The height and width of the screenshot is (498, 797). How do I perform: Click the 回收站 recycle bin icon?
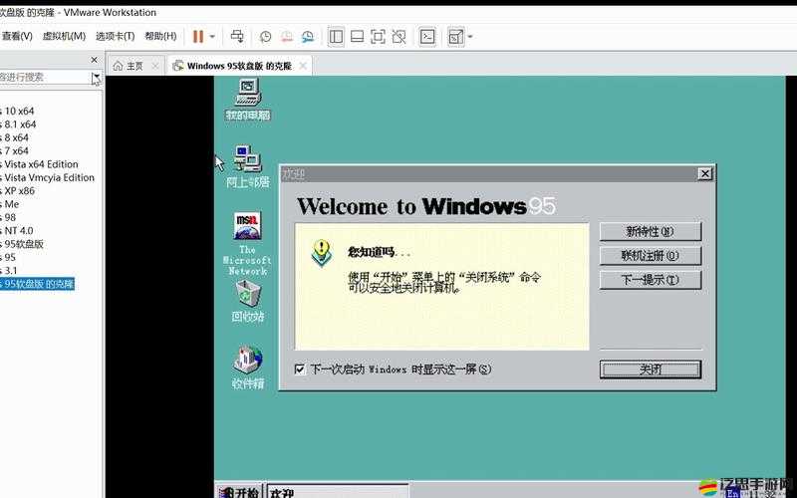tap(247, 302)
